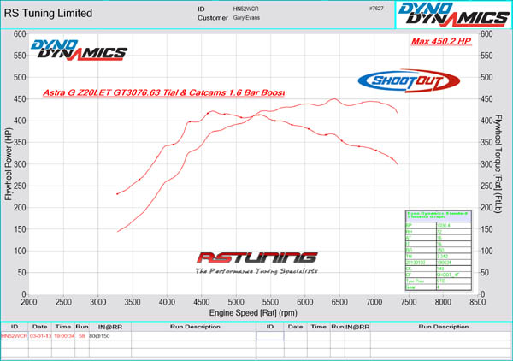Click the 'Gear' row in info table
The height and width of the screenshot is (361, 513).
pyautogui.click(x=439, y=287)
